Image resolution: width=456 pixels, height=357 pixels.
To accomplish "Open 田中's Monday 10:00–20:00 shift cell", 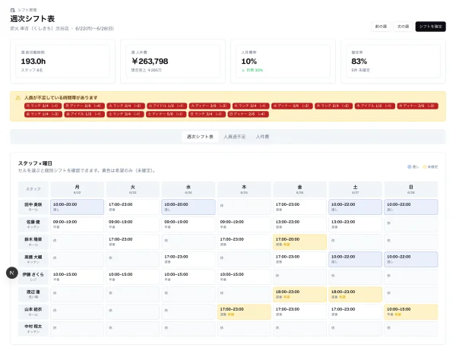I will (x=77, y=207).
